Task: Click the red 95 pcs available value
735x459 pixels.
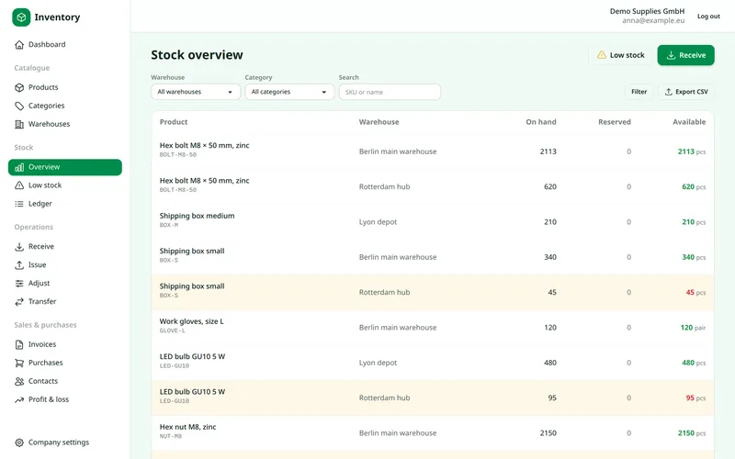Action: pyautogui.click(x=695, y=398)
